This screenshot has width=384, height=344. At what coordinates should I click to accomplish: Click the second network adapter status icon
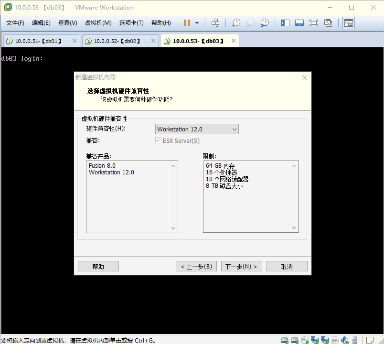(x=325, y=340)
